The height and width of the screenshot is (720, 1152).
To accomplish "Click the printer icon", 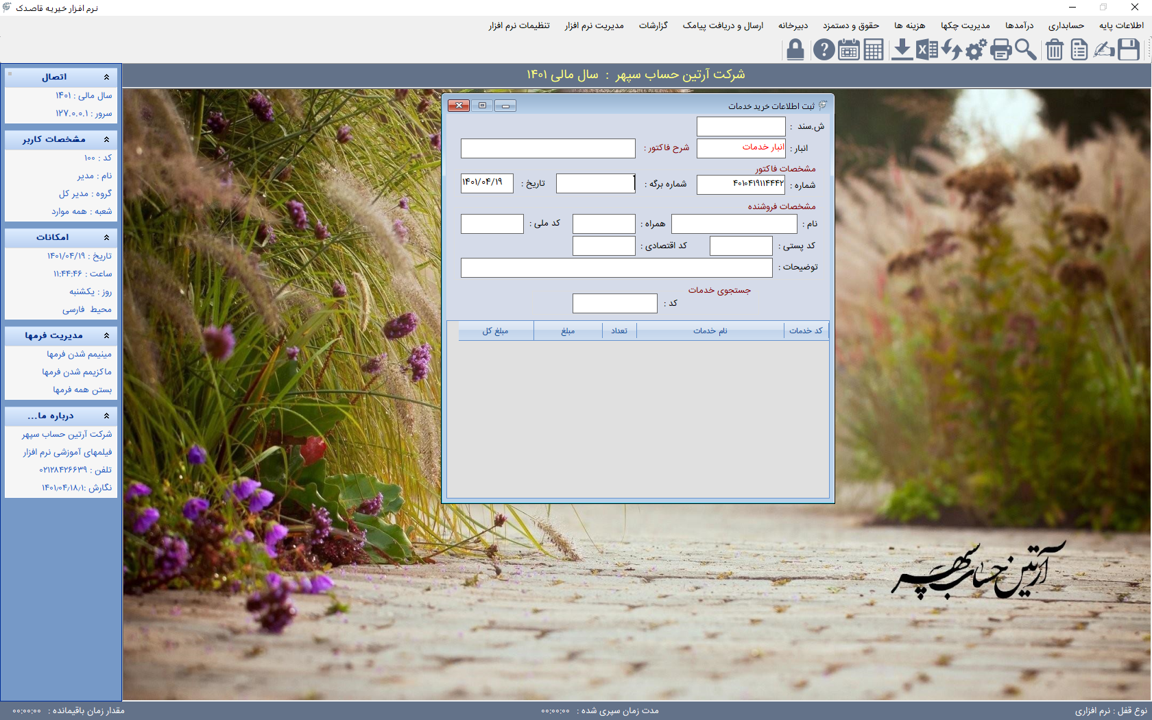I will click(1001, 50).
